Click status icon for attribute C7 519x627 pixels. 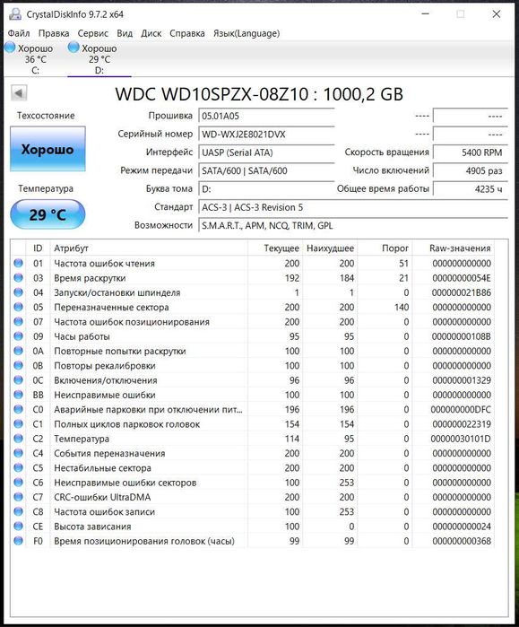click(18, 497)
